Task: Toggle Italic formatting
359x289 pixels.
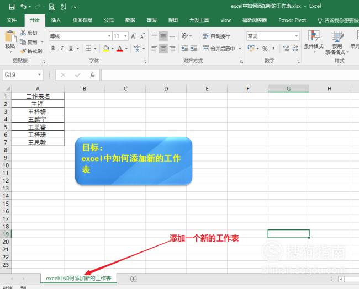Action: point(62,49)
